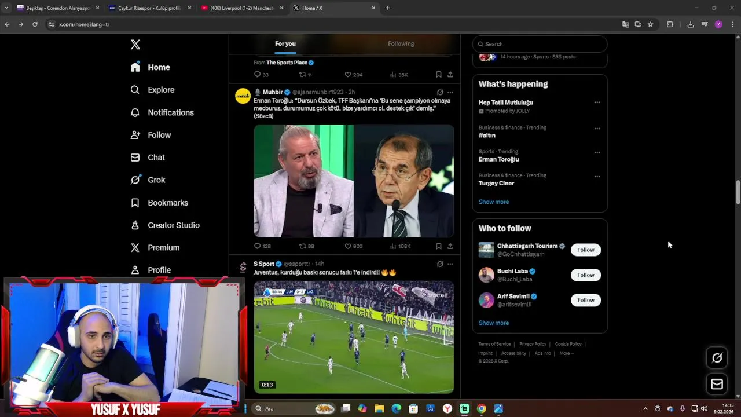This screenshot has width=741, height=417.
Task: Open Chat from the sidebar
Action: click(148, 158)
